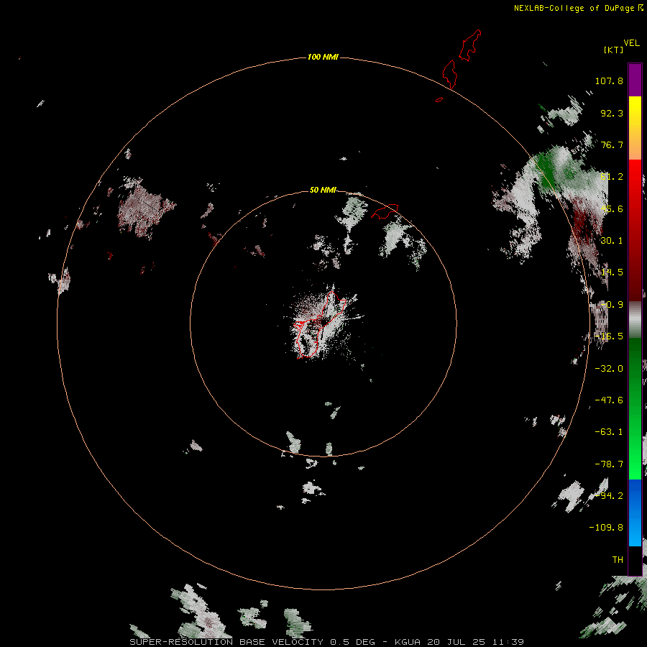
Task: Select the 30.1 velocity scale label
Action: click(x=612, y=241)
